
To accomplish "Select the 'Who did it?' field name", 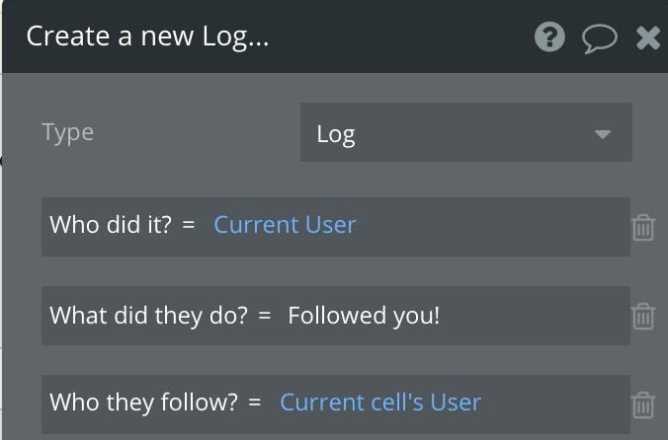I will (x=111, y=225).
